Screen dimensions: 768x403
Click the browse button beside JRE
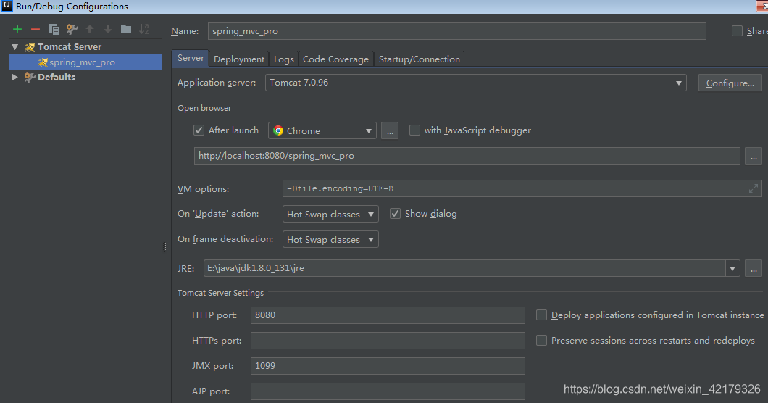[754, 269]
